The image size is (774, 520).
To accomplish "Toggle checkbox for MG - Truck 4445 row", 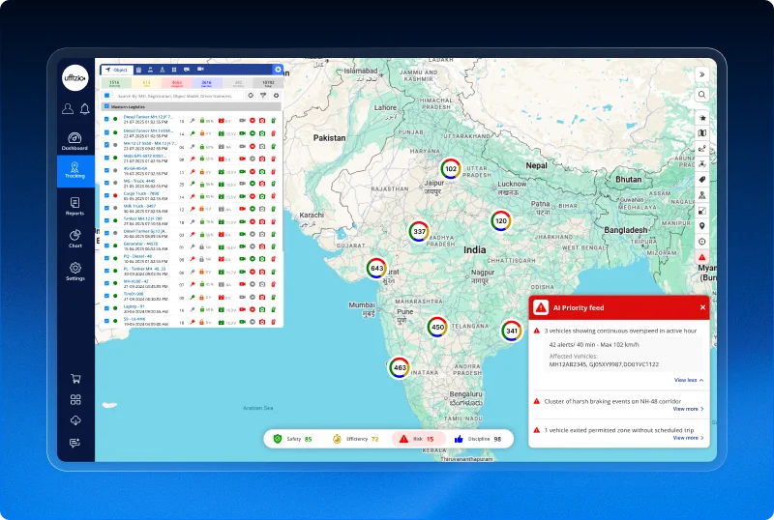I will pos(106,183).
